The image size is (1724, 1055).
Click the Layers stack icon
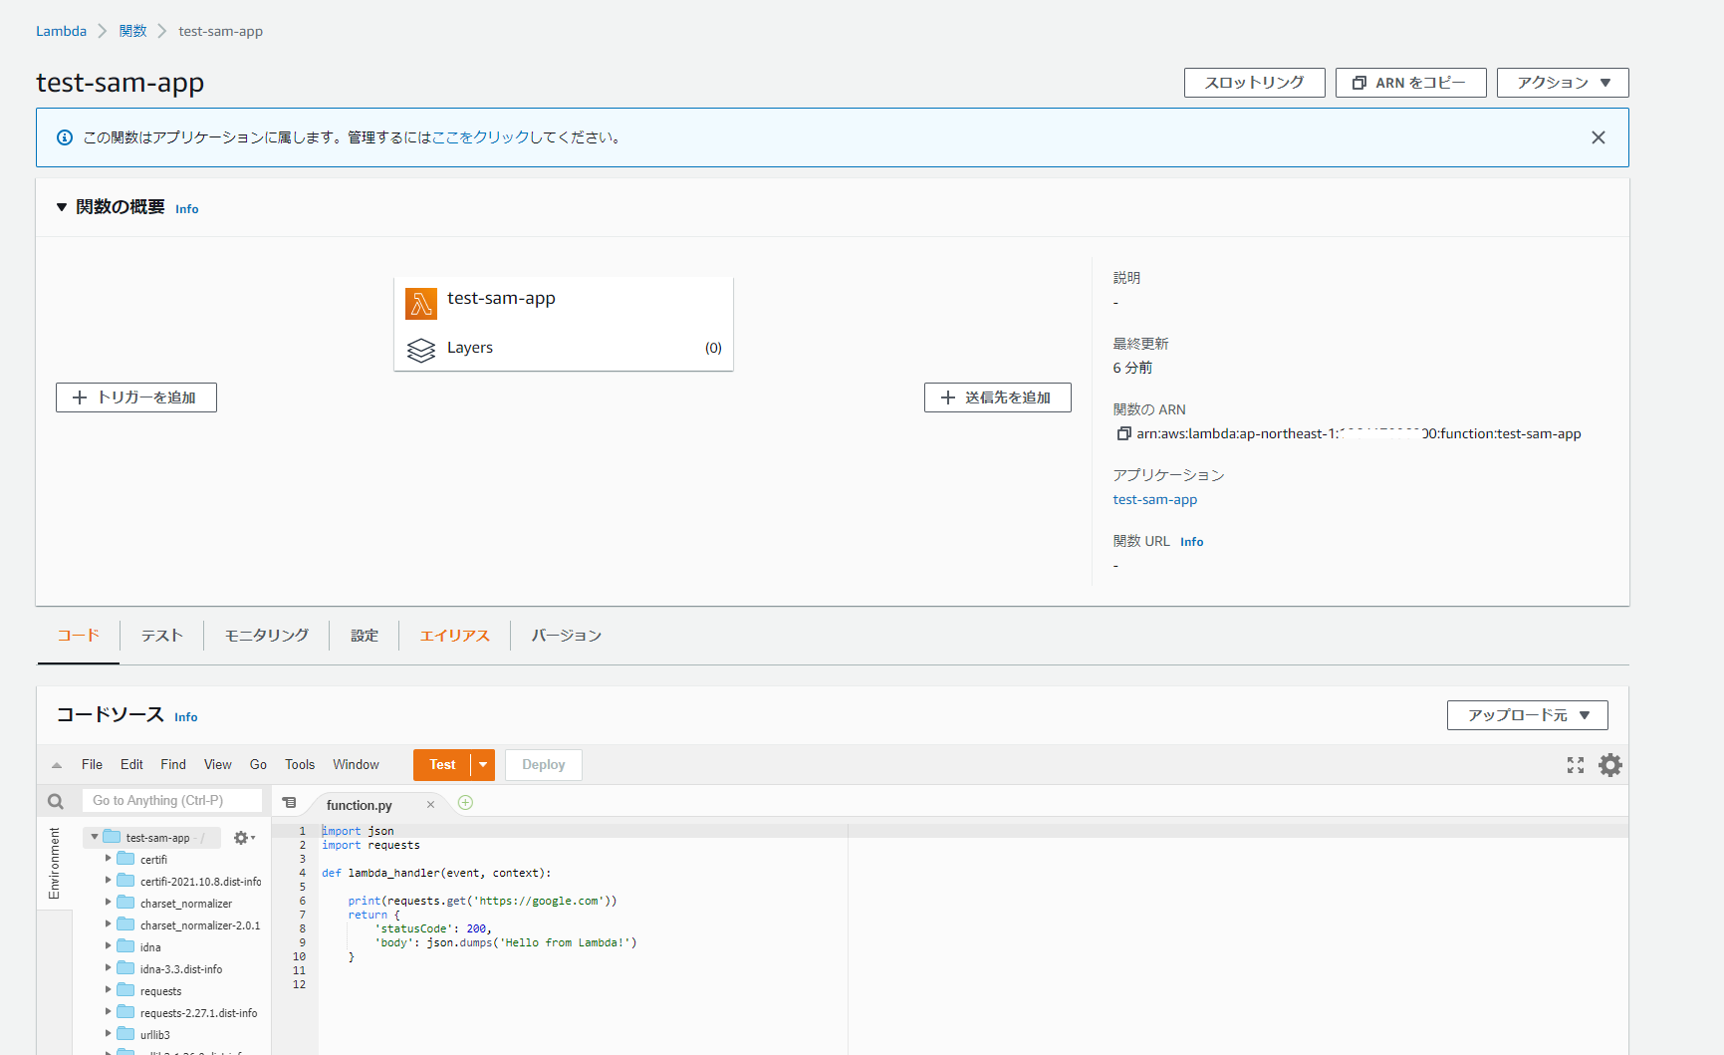(421, 350)
